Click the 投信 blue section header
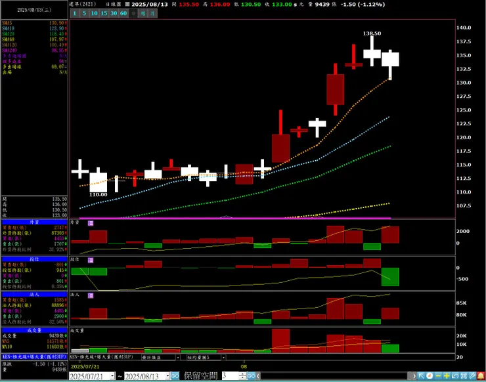 (x=34, y=259)
